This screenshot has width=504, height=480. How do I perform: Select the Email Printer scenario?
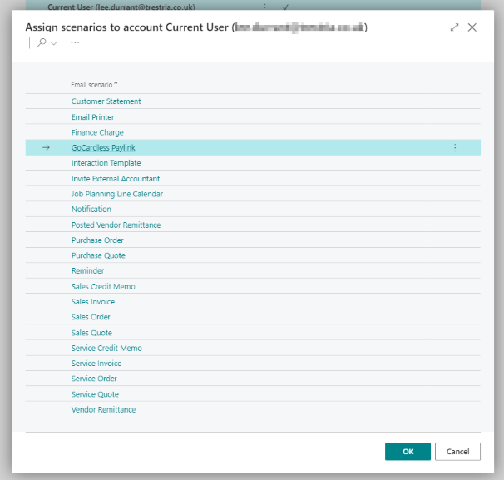92,117
